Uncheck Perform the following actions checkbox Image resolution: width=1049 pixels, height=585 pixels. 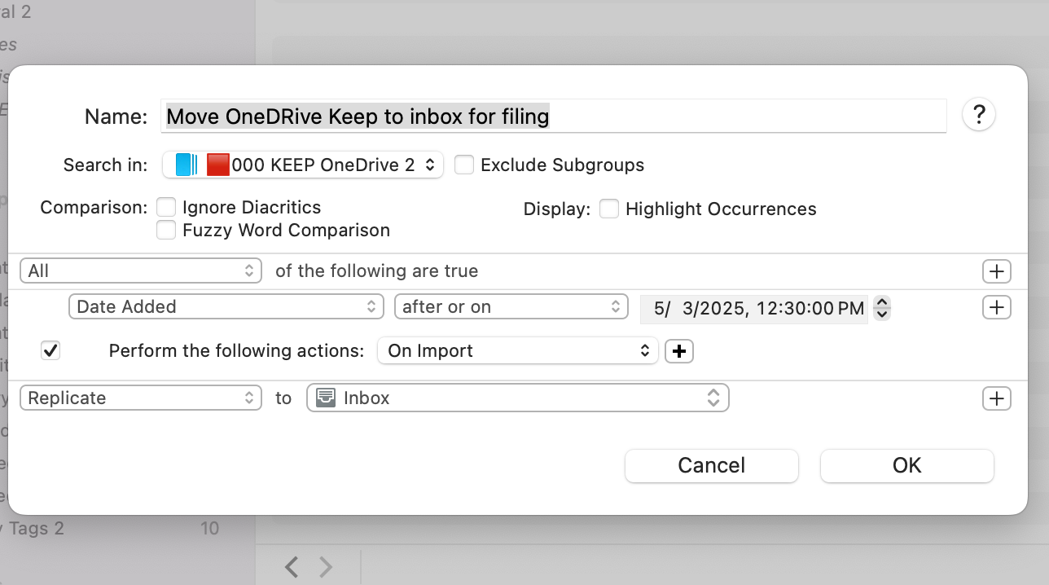[x=50, y=351]
